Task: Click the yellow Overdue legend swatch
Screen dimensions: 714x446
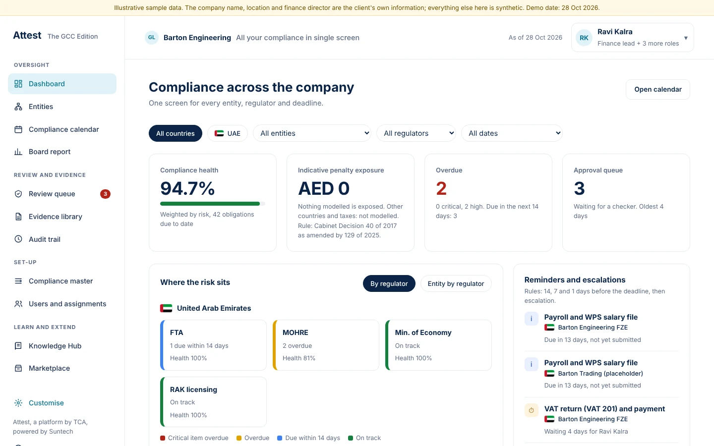Action: pos(239,438)
